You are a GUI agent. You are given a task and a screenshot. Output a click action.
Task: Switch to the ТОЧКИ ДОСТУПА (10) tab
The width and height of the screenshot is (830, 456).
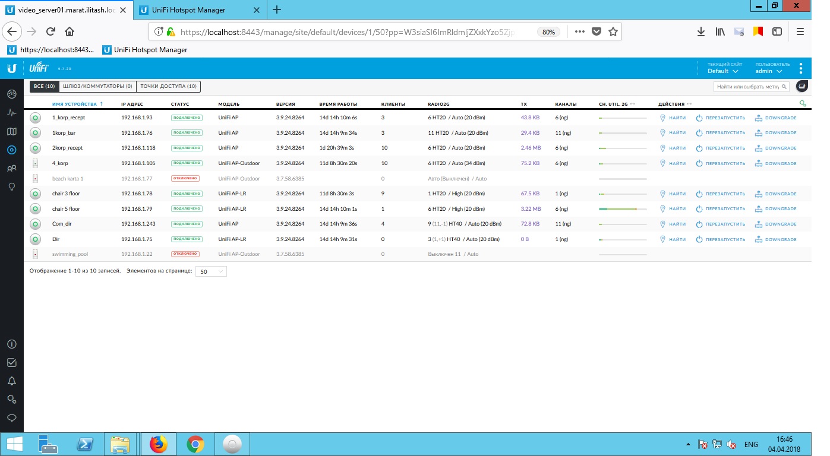pyautogui.click(x=168, y=87)
